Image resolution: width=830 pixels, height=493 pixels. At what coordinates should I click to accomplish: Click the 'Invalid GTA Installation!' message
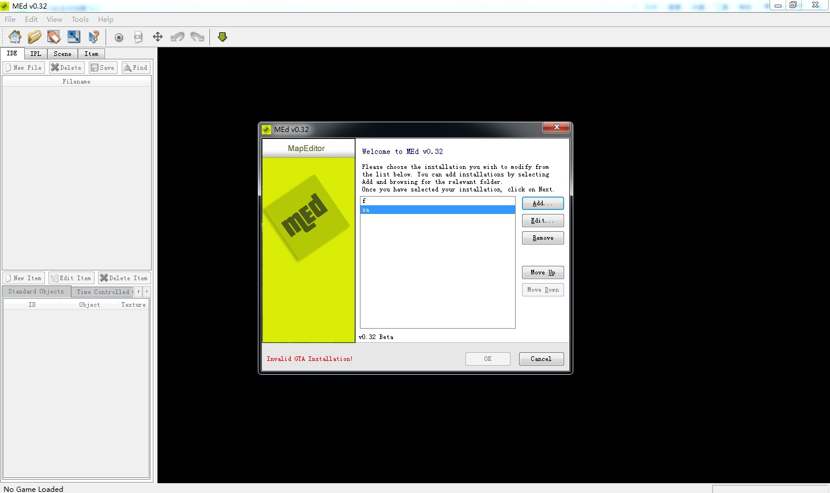point(310,359)
